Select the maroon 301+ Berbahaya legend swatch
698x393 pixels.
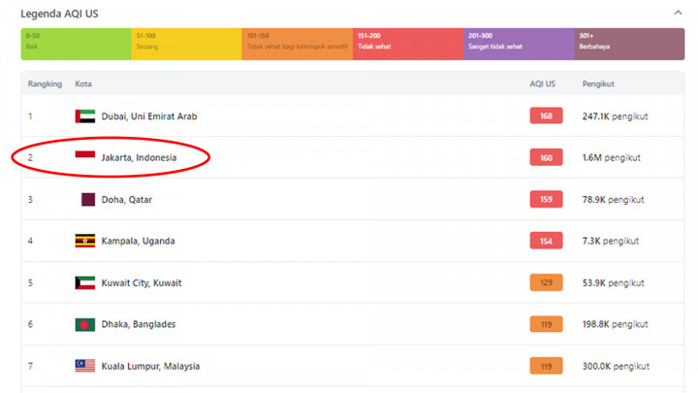pyautogui.click(x=628, y=44)
